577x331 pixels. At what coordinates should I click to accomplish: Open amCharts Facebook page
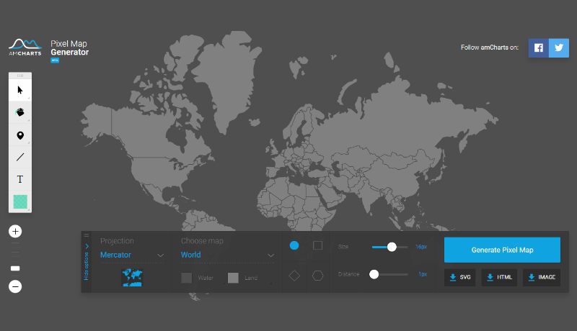tap(538, 47)
